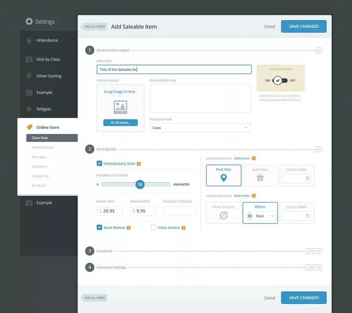Viewport: 352px width, 313px height.
Task: Select Class Pass submenu item
Action: point(52,138)
